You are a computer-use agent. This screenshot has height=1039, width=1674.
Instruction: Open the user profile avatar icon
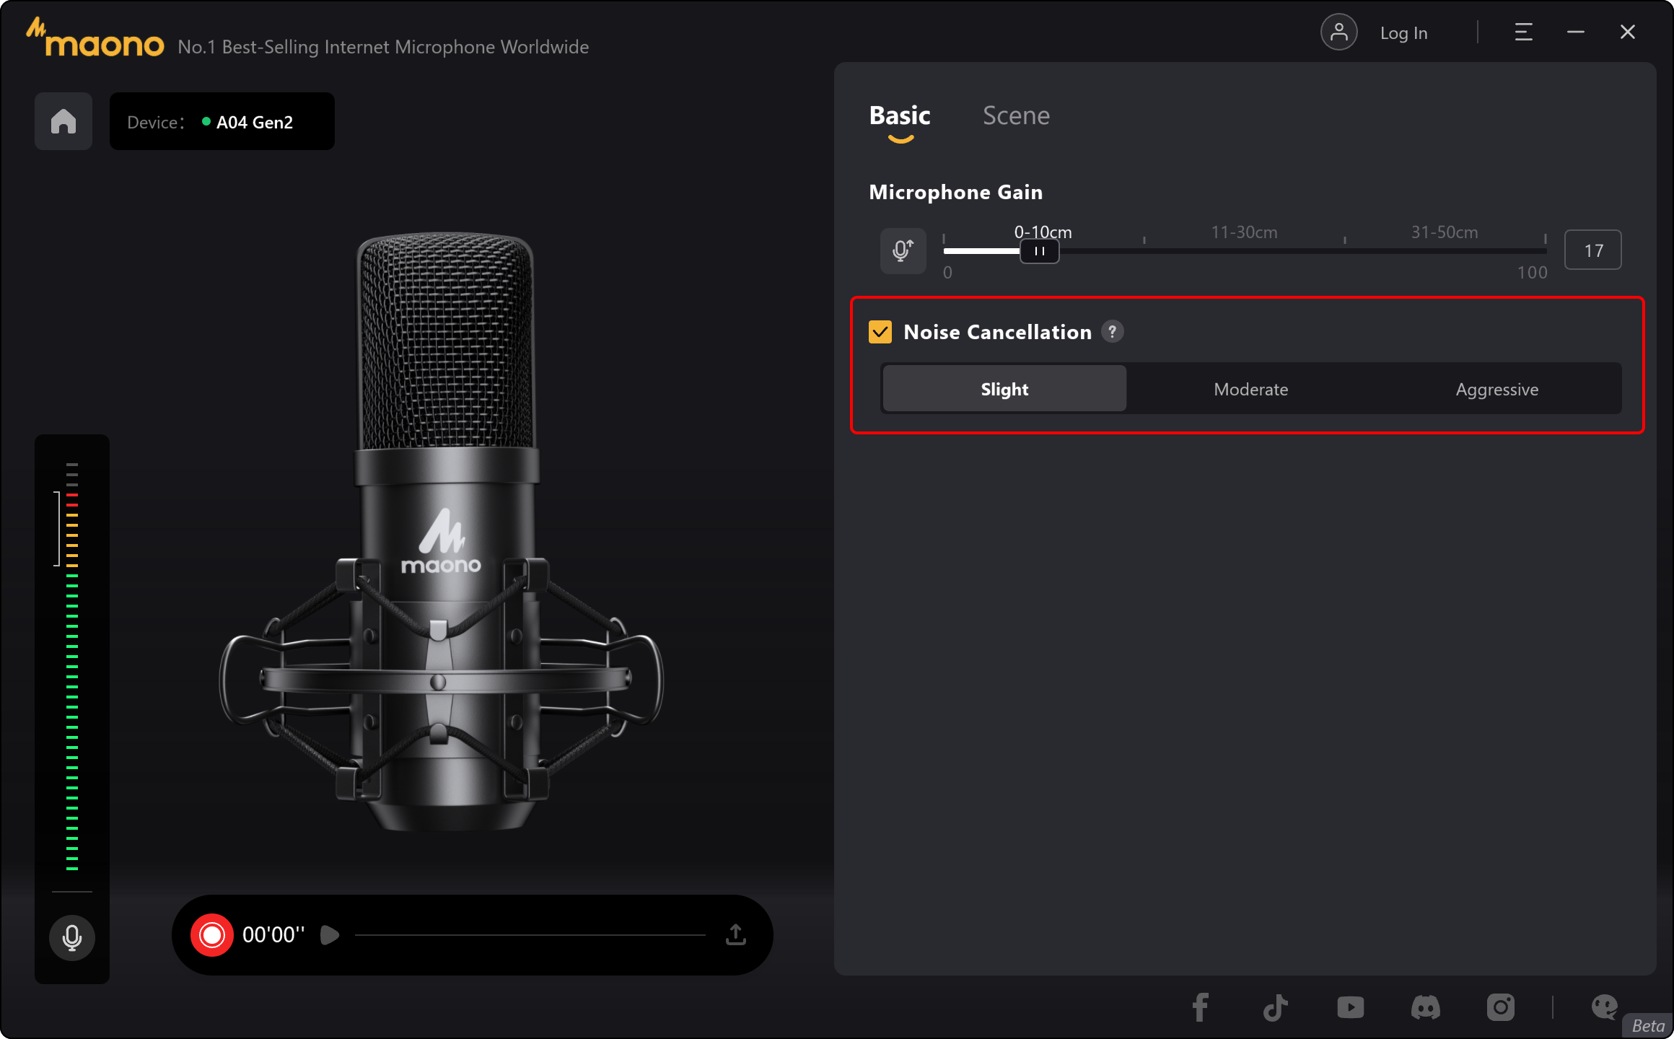pos(1338,32)
